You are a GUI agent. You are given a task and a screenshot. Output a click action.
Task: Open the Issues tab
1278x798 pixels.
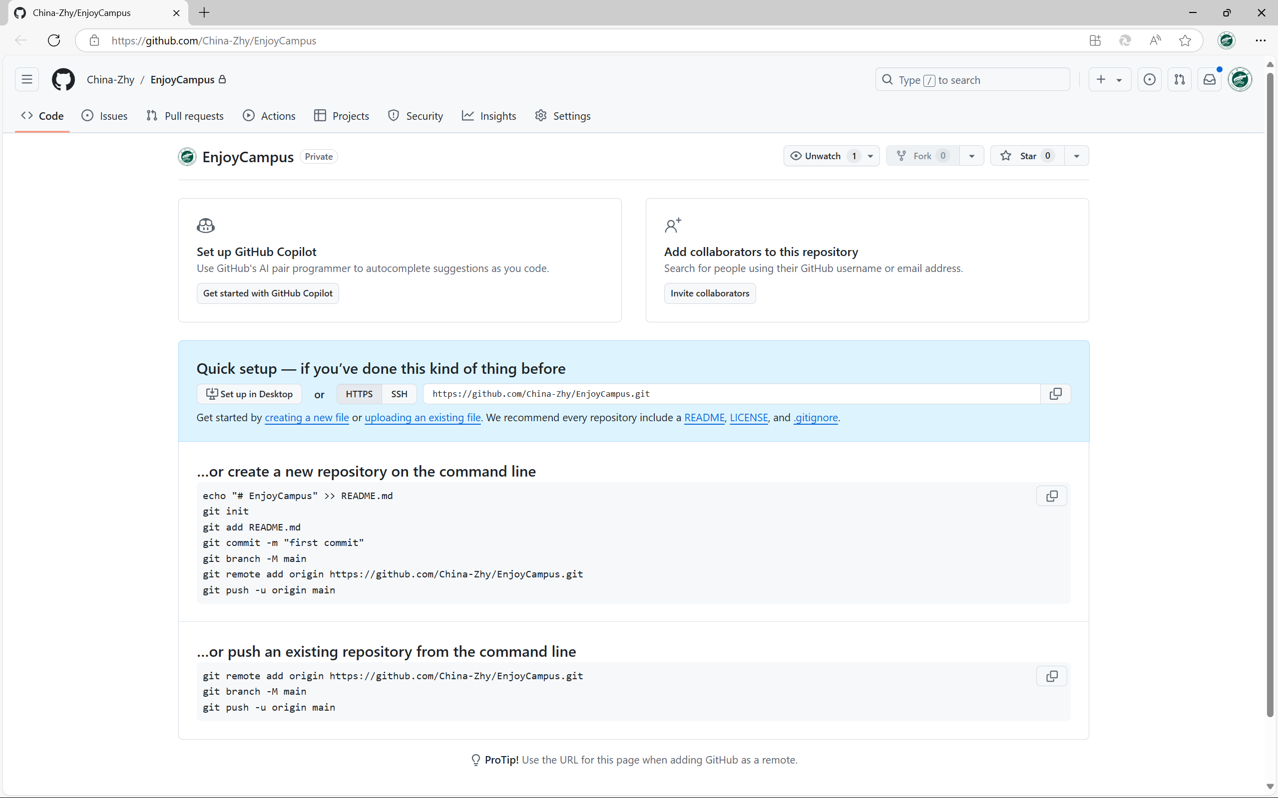(104, 116)
